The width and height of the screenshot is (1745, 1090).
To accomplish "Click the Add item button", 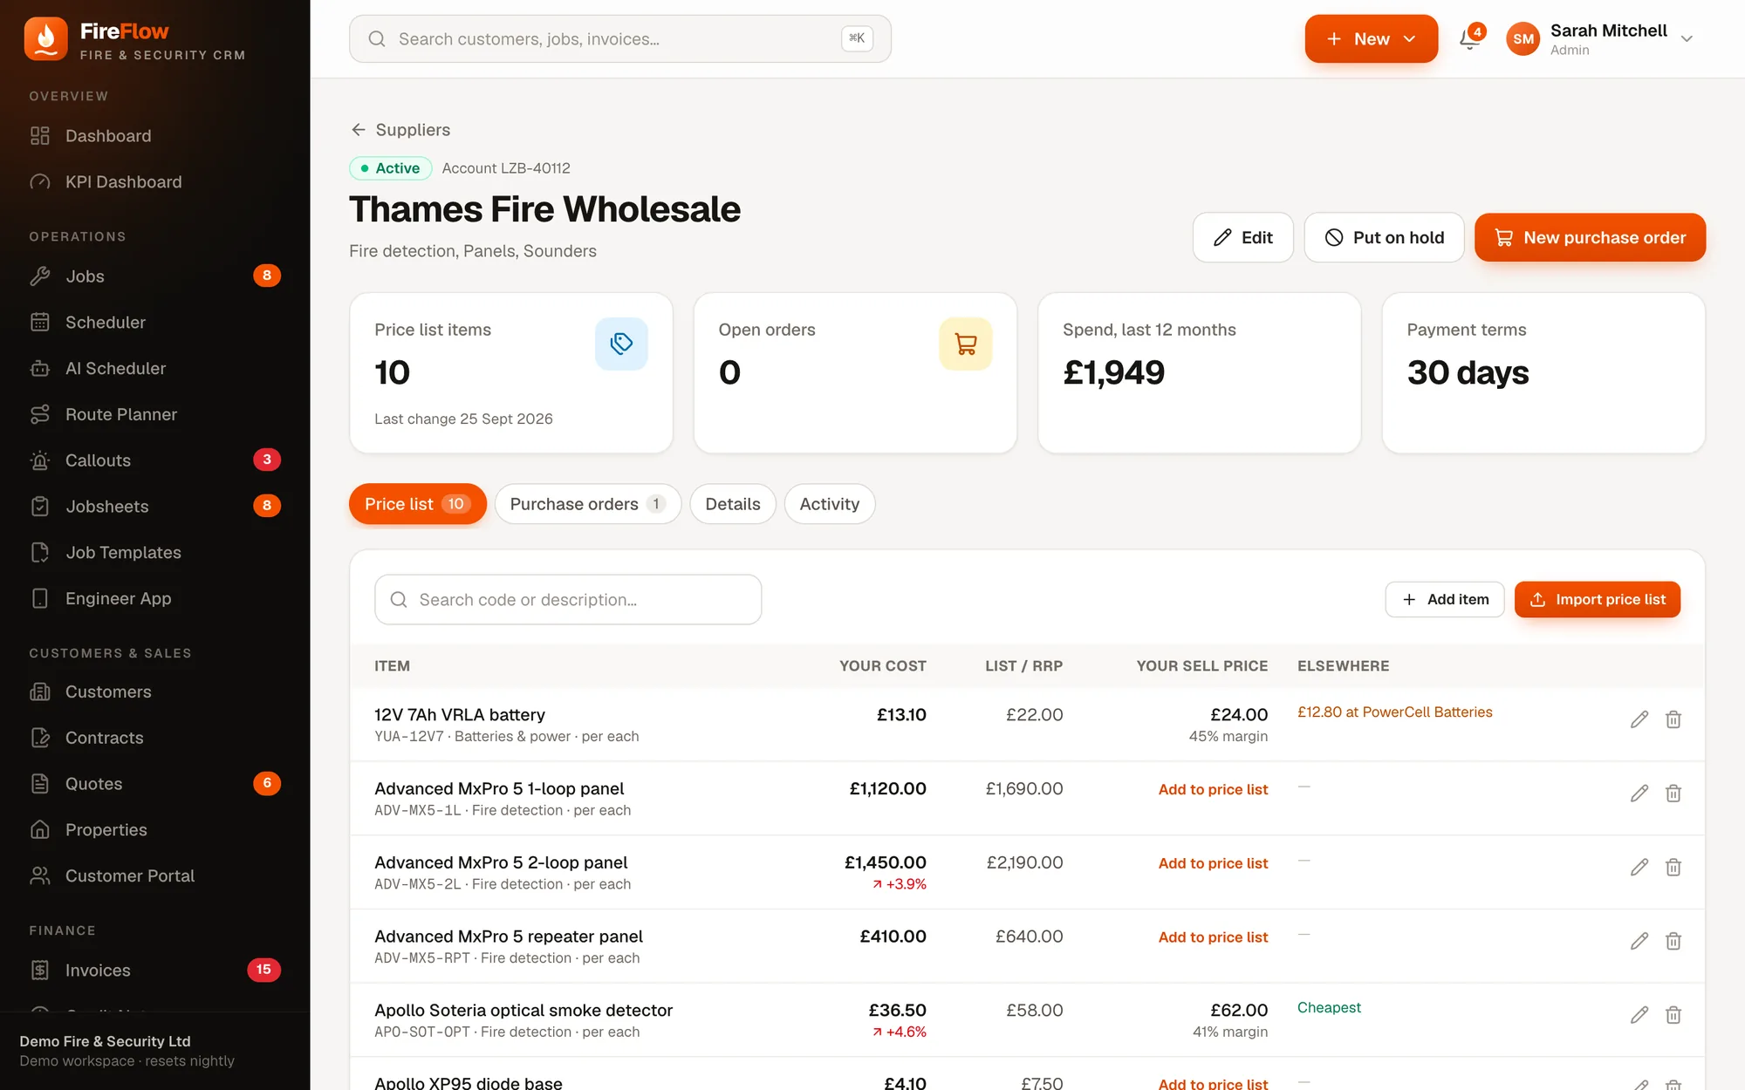I will pos(1444,600).
